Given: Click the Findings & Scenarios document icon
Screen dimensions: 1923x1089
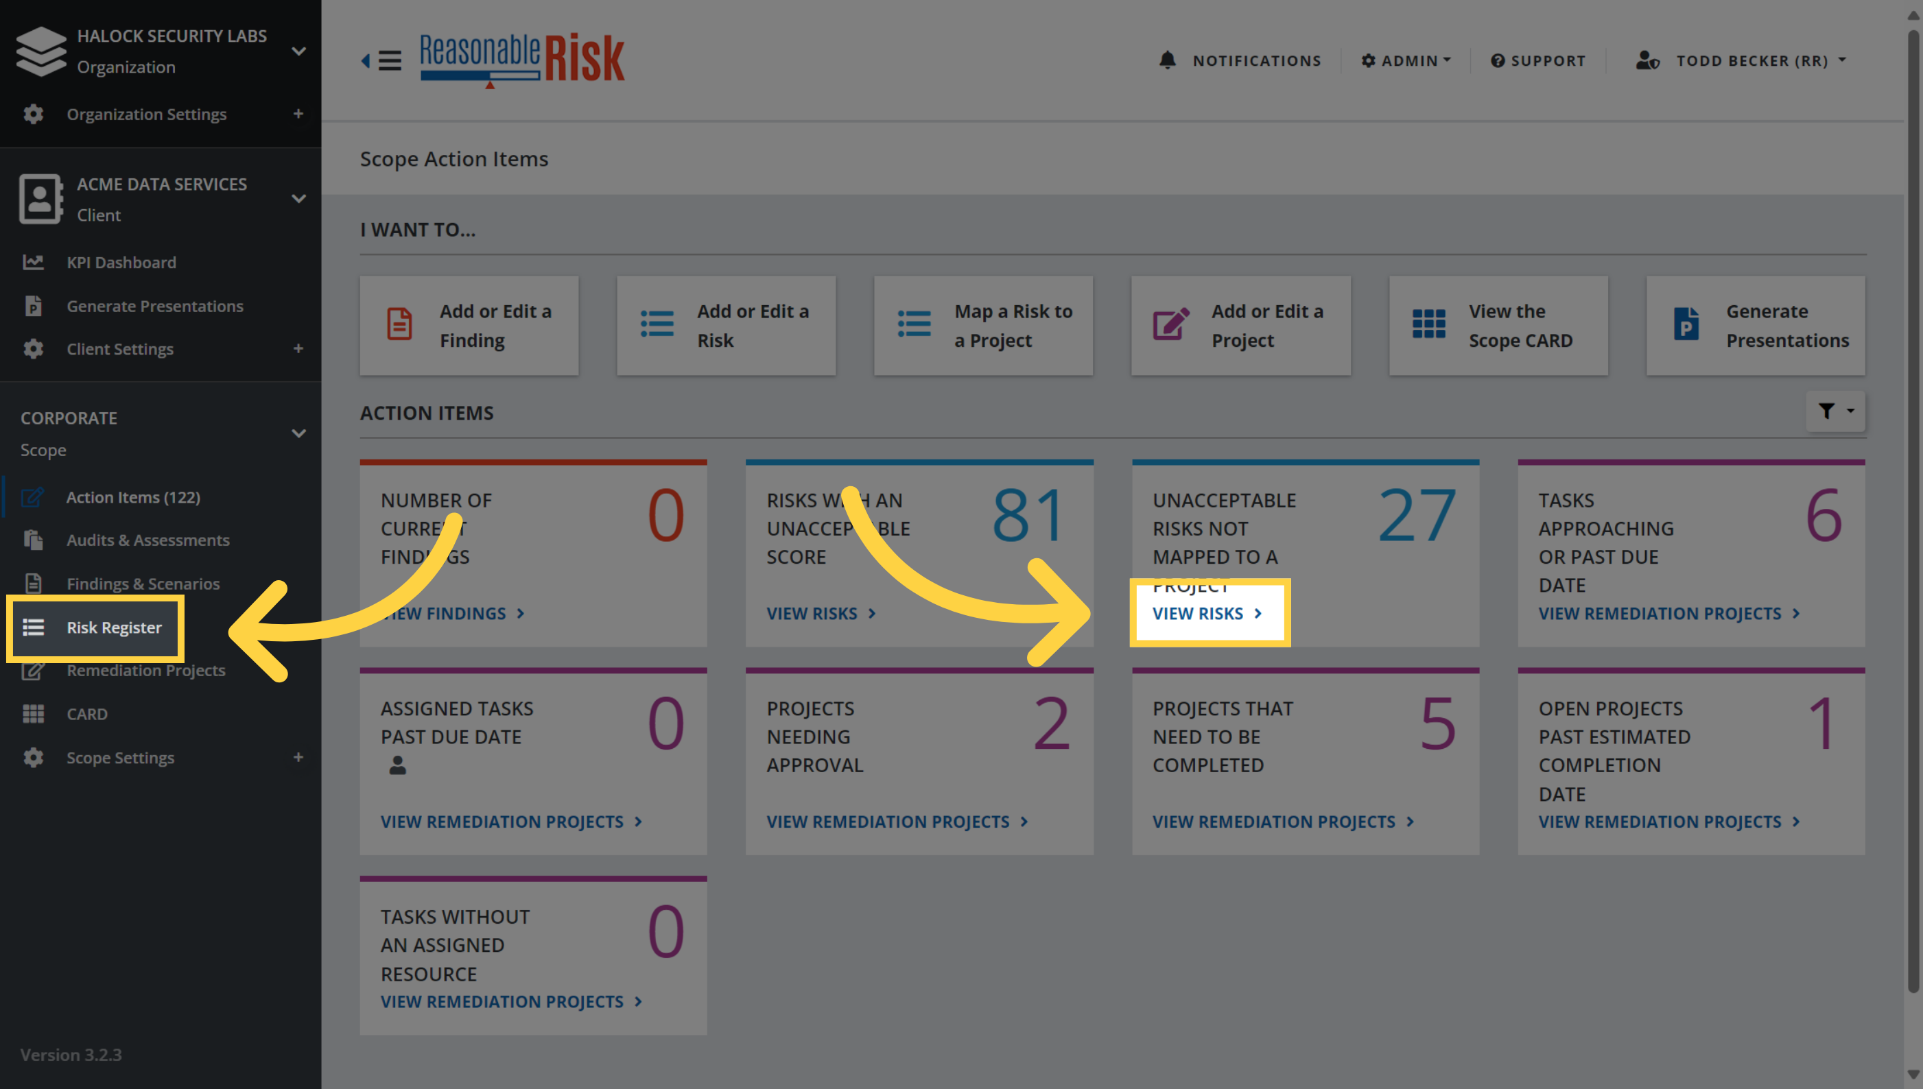Looking at the screenshot, I should point(33,584).
